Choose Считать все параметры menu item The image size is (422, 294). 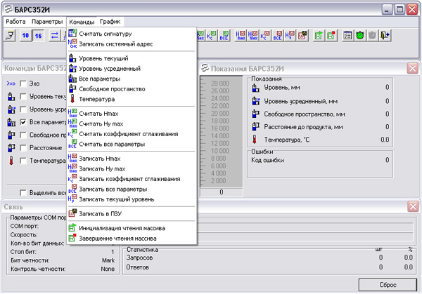click(x=132, y=144)
